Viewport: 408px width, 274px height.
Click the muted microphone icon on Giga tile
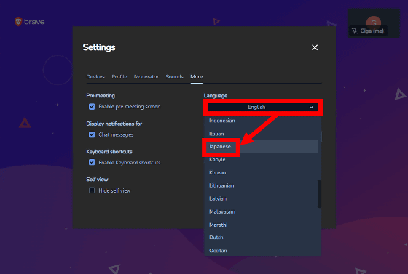point(354,31)
